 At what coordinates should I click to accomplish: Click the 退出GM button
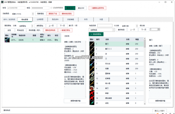pyautogui.click(x=81, y=8)
